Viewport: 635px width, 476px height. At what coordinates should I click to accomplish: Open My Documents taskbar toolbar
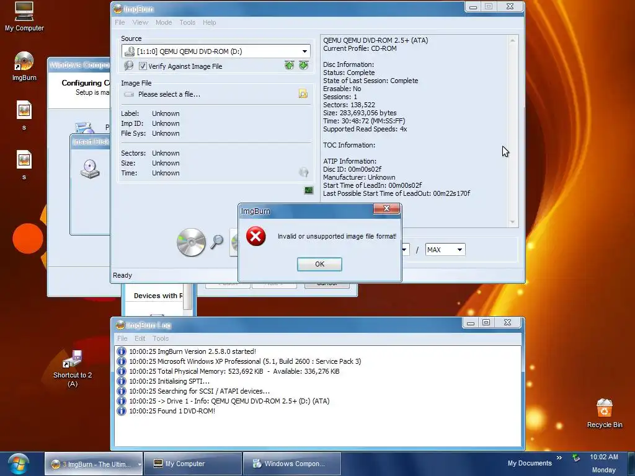pyautogui.click(x=530, y=463)
